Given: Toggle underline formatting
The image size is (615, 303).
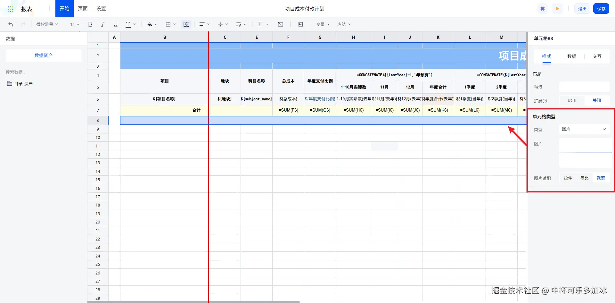Looking at the screenshot, I should (115, 24).
